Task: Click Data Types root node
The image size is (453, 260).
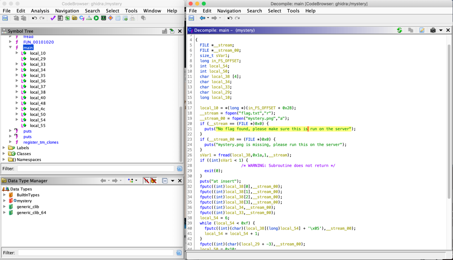Action: [x=21, y=189]
